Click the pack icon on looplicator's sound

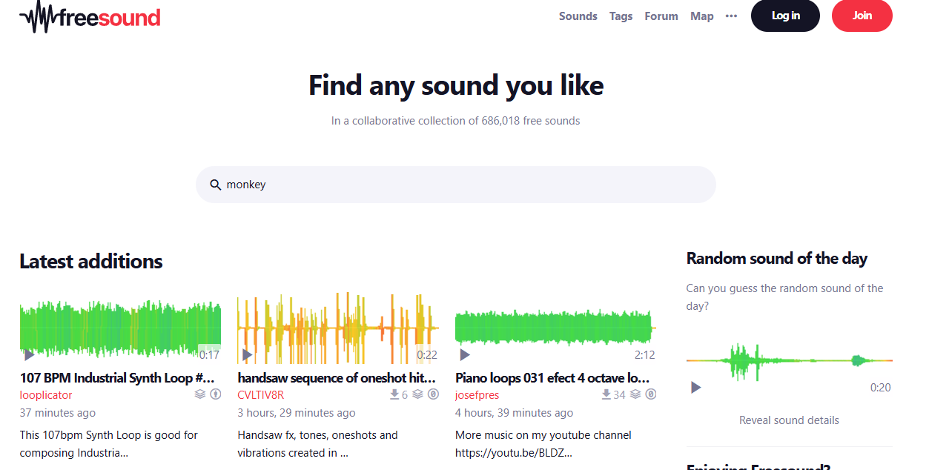pyautogui.click(x=200, y=394)
